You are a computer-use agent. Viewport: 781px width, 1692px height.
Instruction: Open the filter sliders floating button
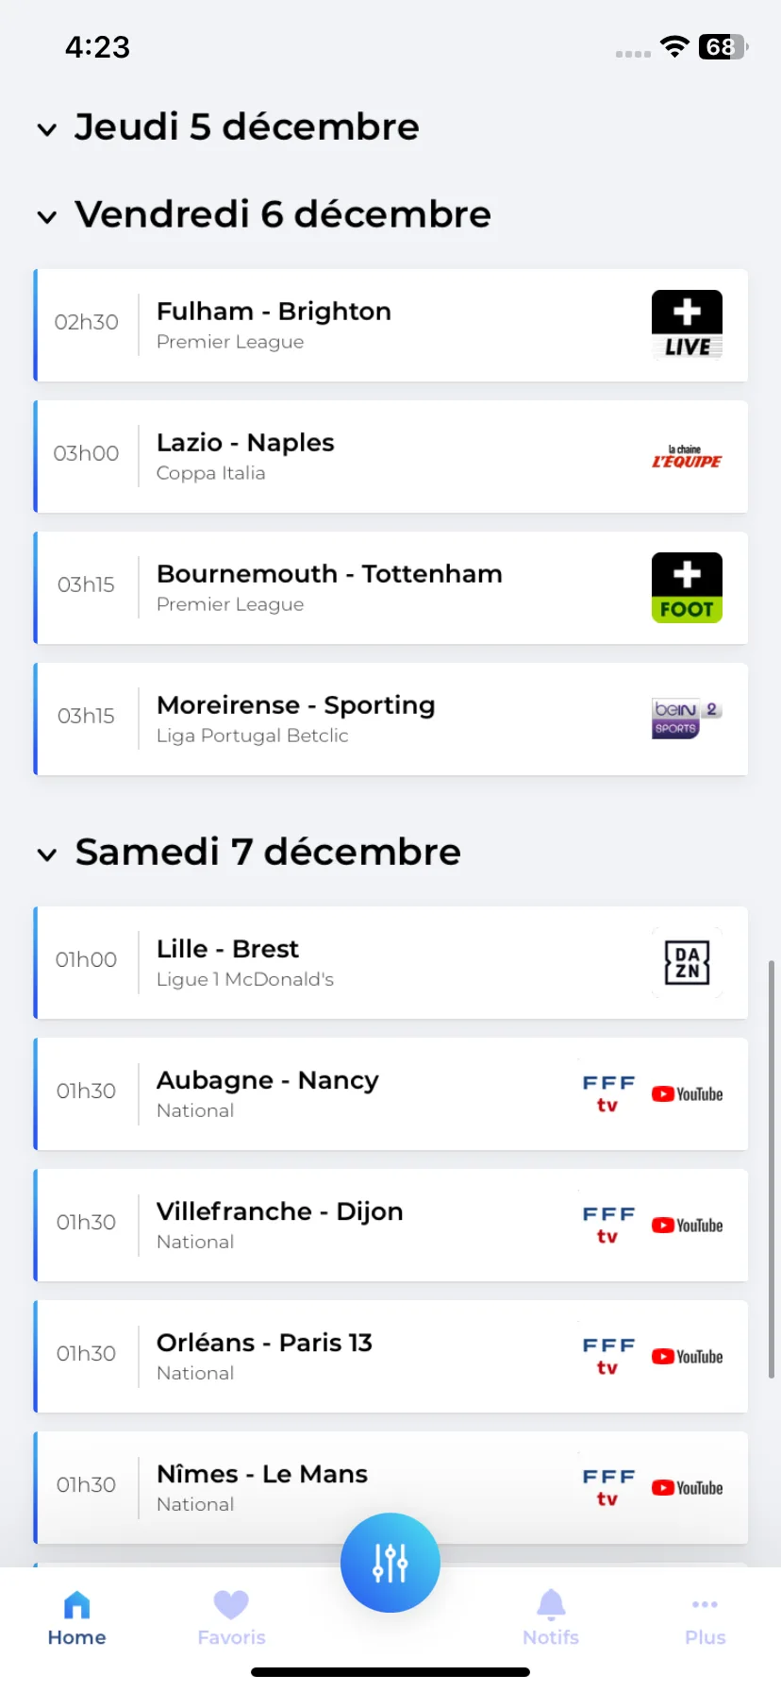pyautogui.click(x=390, y=1563)
